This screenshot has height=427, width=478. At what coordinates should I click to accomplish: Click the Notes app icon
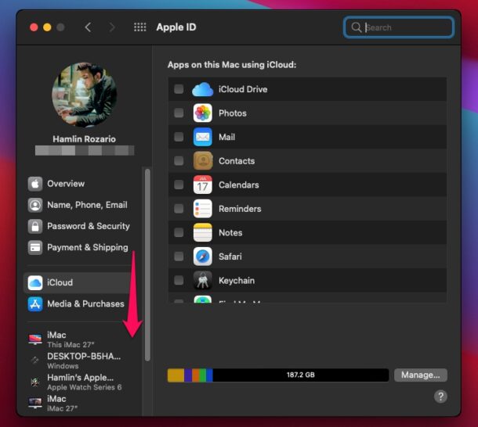coord(202,232)
